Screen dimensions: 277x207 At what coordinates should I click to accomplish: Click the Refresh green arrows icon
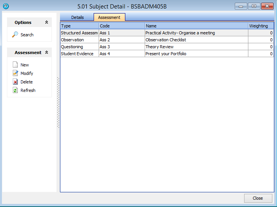(15, 90)
